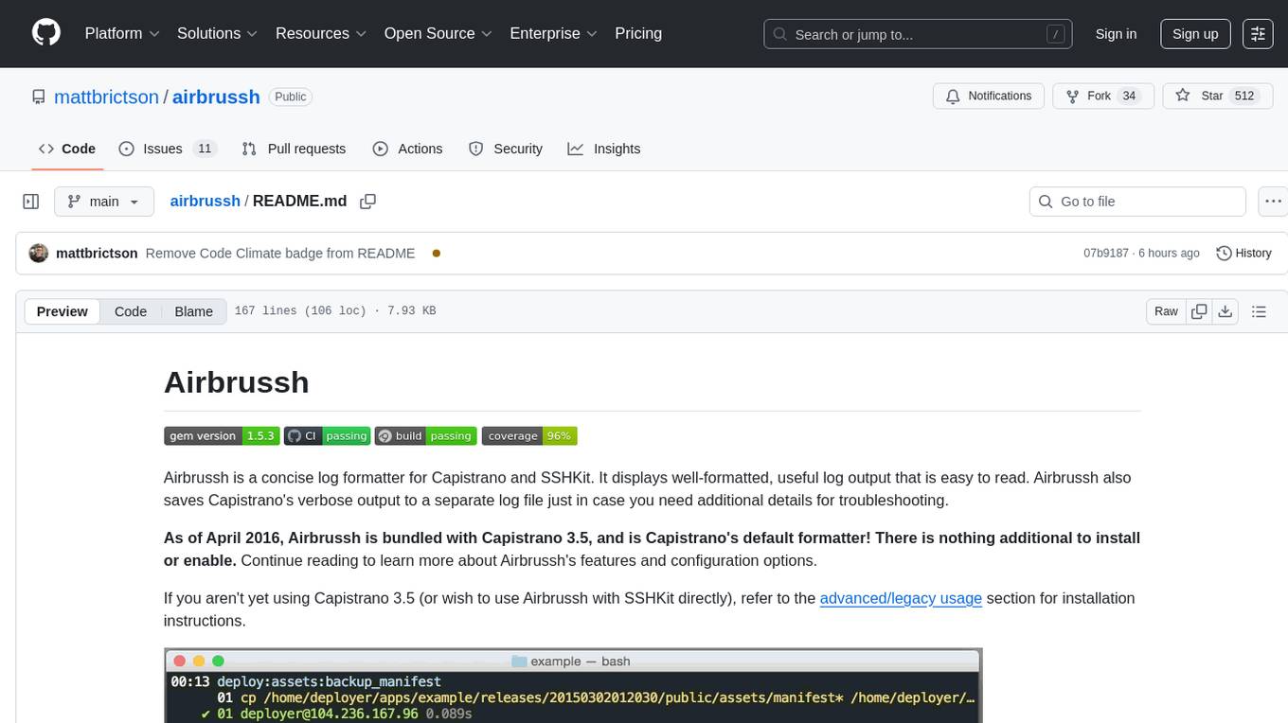Open the Actions tab
The height and width of the screenshot is (723, 1288).
pos(407,149)
